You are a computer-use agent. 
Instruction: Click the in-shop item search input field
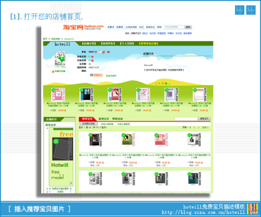click(186, 119)
